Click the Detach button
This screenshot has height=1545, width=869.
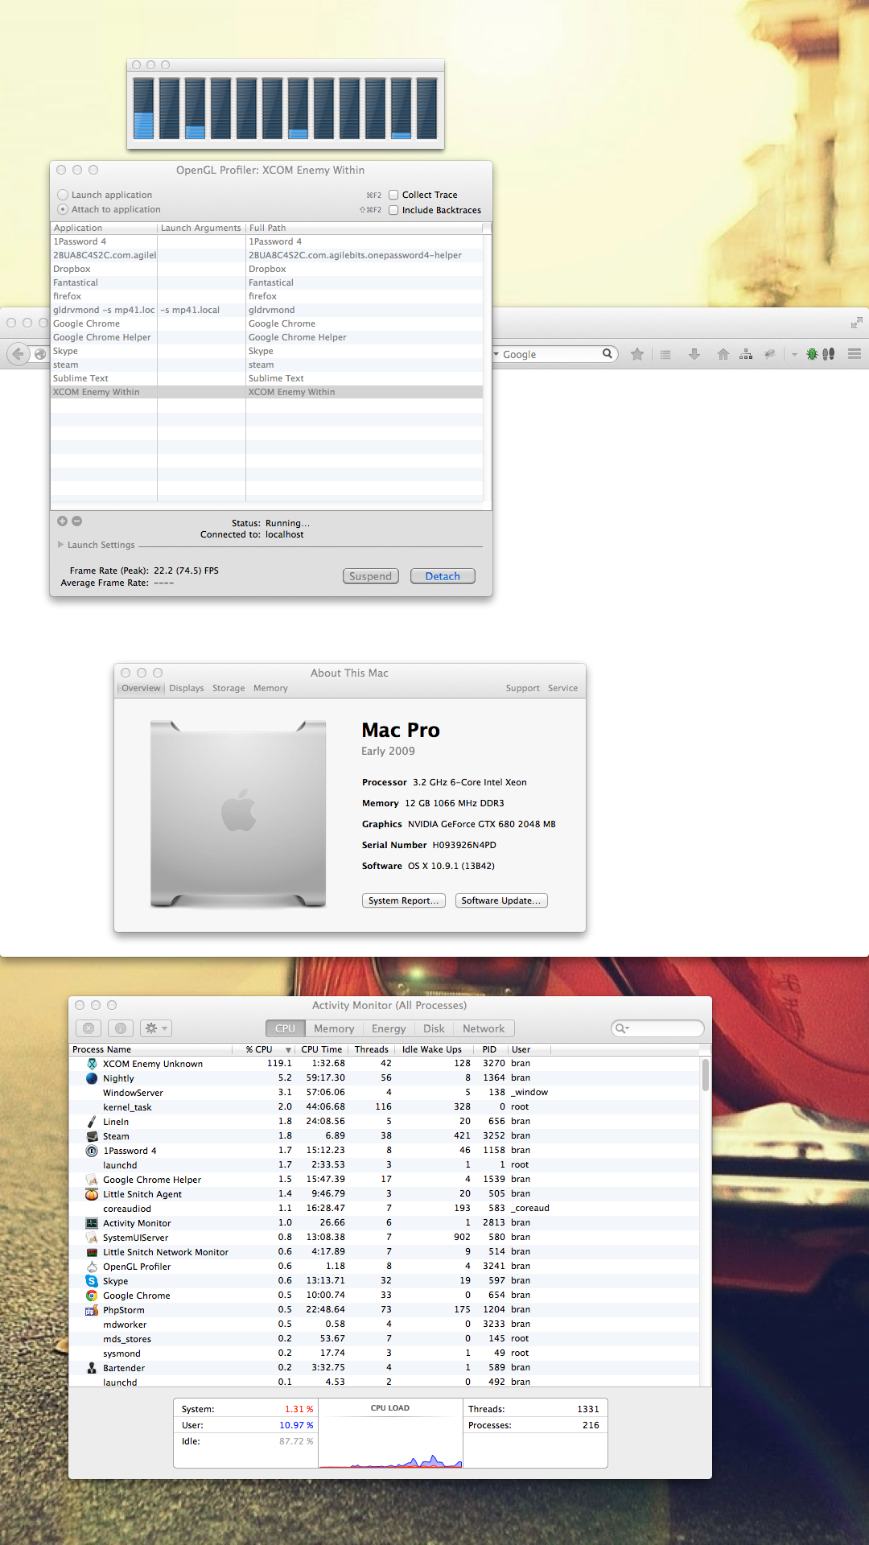tap(443, 576)
